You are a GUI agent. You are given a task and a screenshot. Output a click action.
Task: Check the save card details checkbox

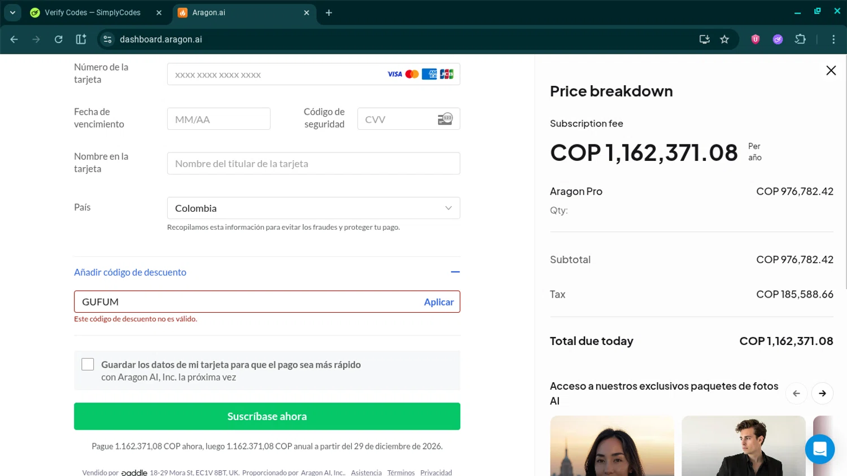point(88,364)
